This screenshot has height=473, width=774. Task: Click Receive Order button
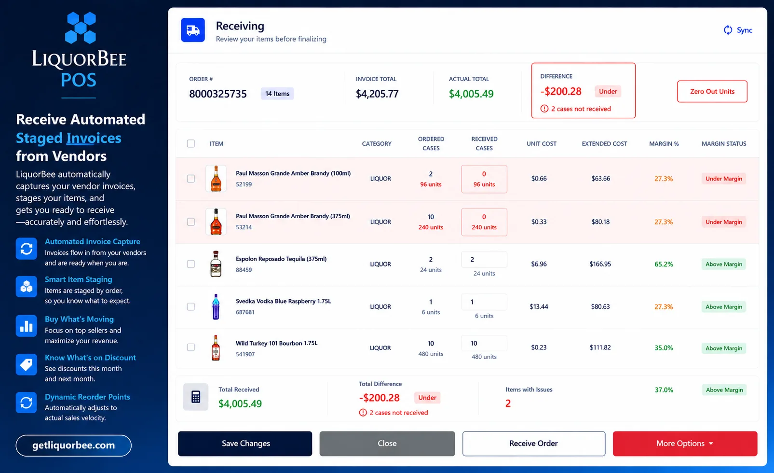point(534,444)
